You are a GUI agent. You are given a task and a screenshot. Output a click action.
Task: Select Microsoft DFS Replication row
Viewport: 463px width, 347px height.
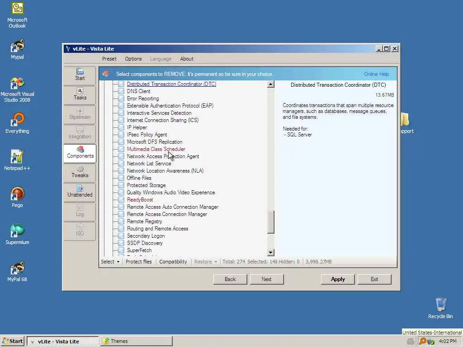(x=155, y=142)
